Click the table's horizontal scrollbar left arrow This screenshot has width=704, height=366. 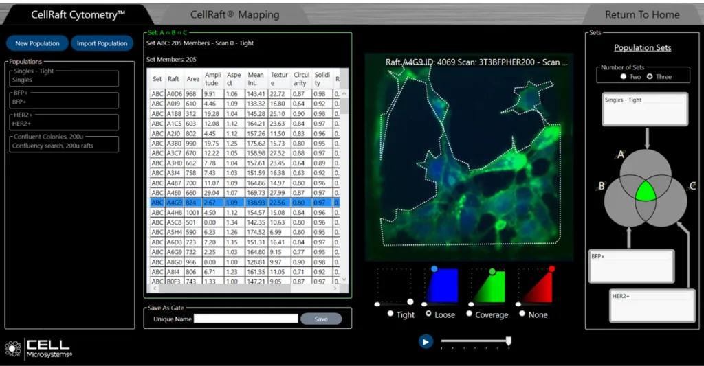(x=155, y=288)
